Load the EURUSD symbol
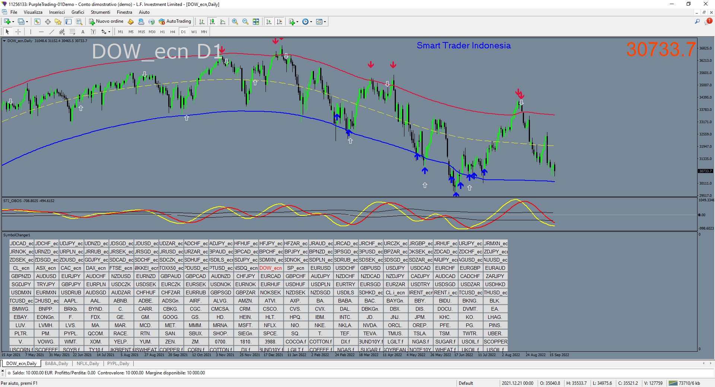This screenshot has height=387, width=715. (321, 268)
